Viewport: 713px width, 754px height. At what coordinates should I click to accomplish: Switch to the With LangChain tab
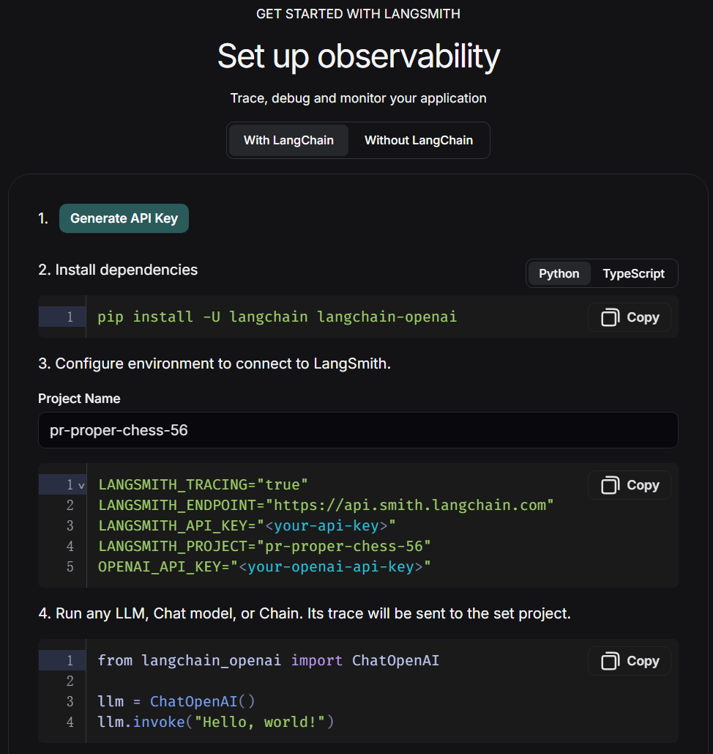[x=288, y=141]
